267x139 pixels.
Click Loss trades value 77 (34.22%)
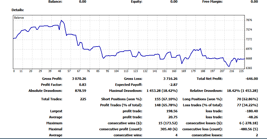(x=247, y=105)
